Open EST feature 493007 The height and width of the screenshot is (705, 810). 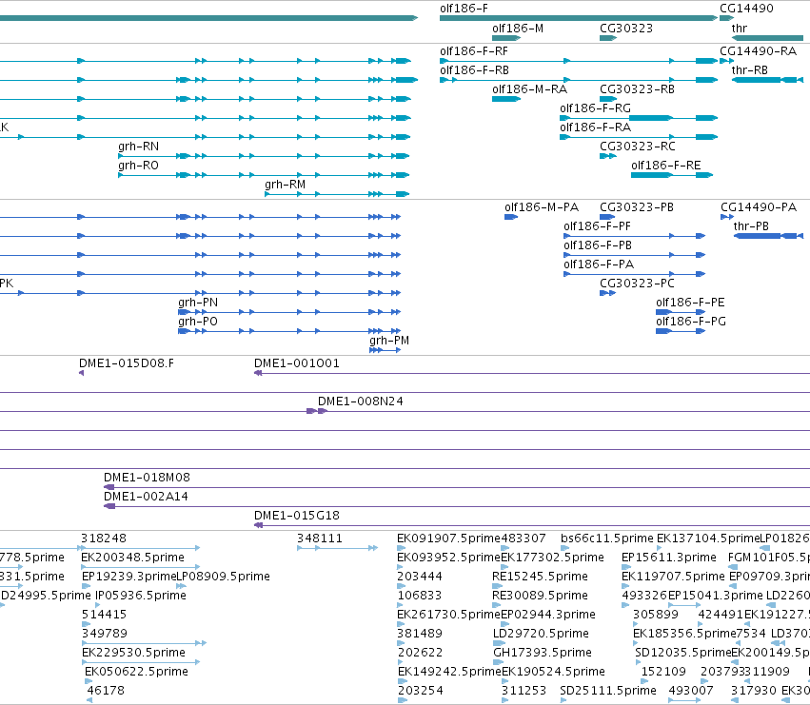(691, 691)
